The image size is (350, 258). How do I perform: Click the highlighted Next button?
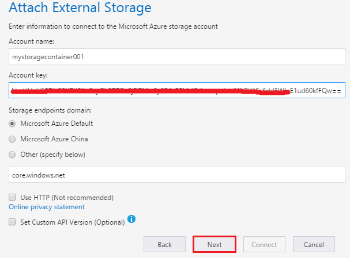click(x=214, y=244)
